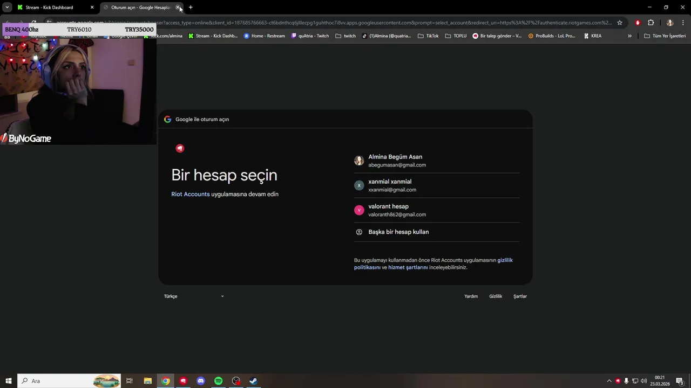
Task: Open the KREA bookmark
Action: click(x=593, y=36)
